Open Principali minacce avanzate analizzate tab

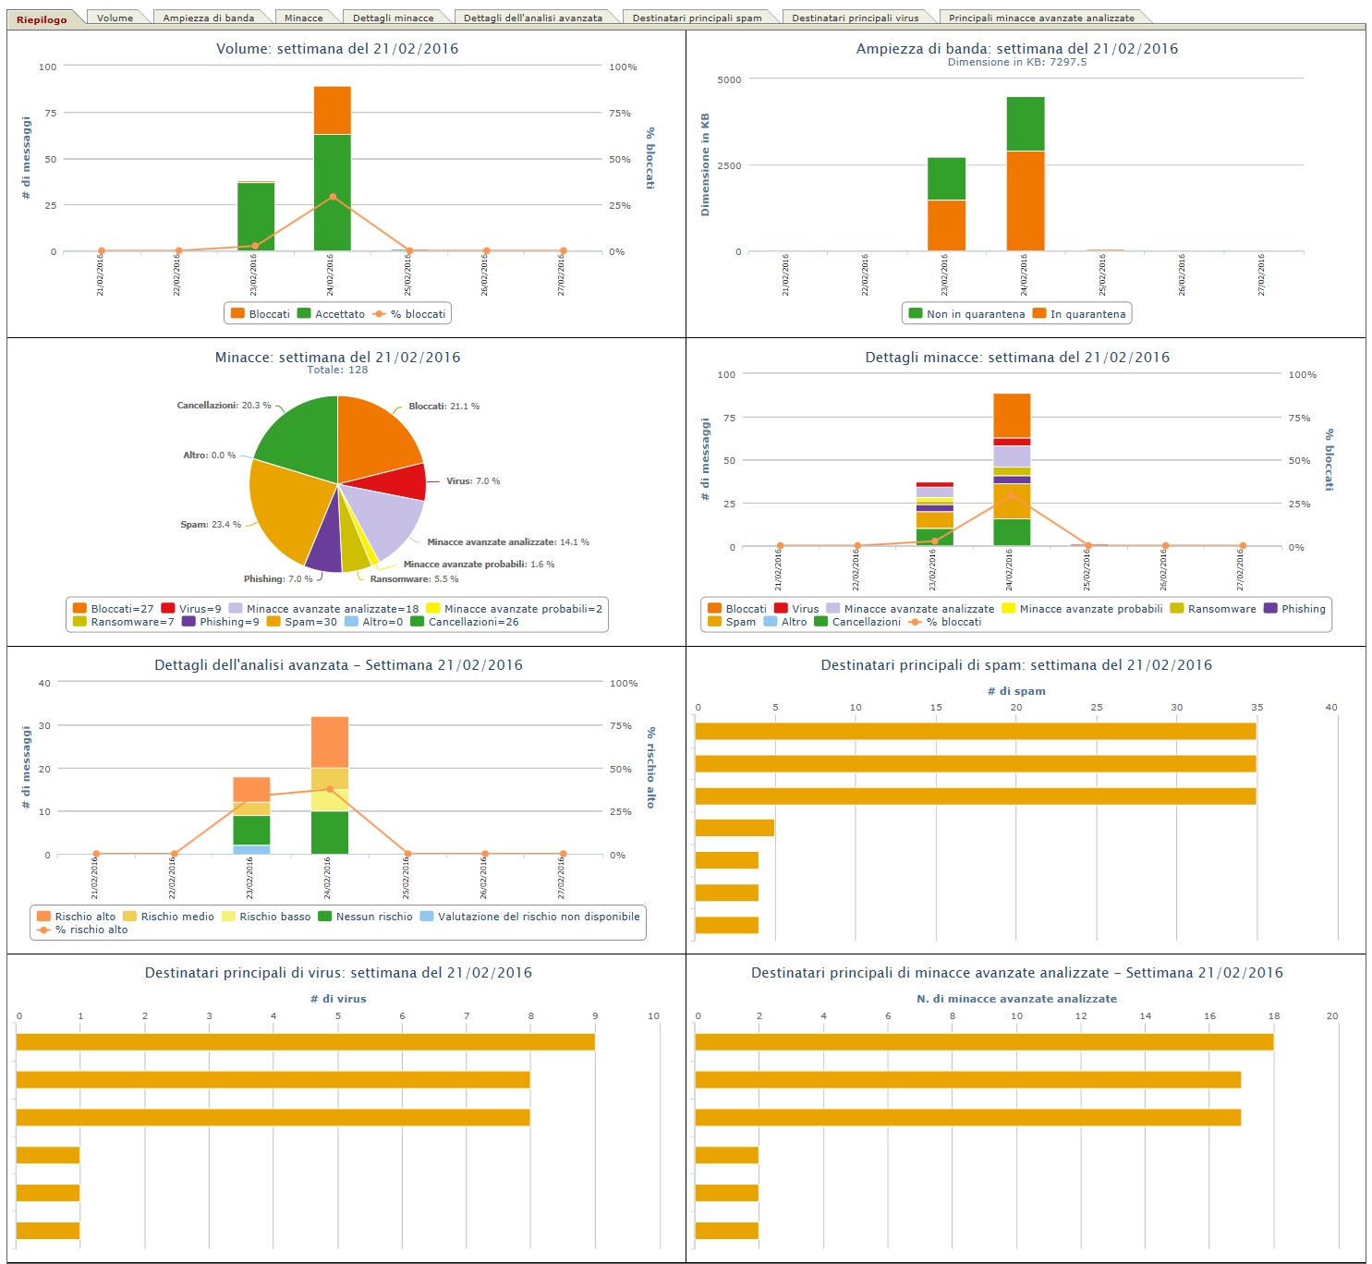coord(1040,18)
